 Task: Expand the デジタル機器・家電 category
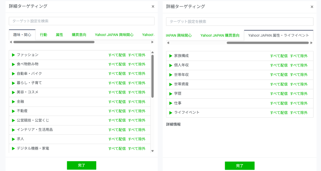point(13,148)
